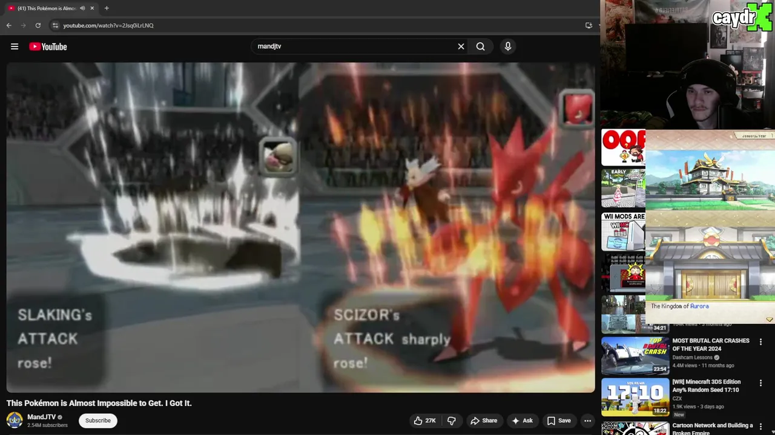The width and height of the screenshot is (775, 435).
Task: Share this video
Action: (x=484, y=420)
